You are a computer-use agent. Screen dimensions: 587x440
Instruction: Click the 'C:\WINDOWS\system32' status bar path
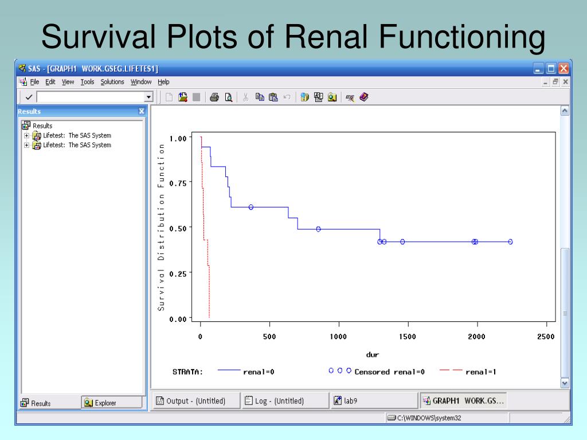pyautogui.click(x=429, y=418)
